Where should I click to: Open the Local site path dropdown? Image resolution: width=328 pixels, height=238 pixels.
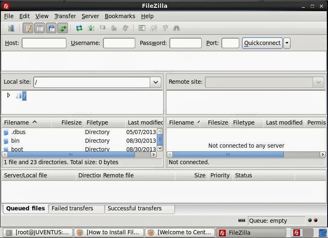click(x=156, y=82)
